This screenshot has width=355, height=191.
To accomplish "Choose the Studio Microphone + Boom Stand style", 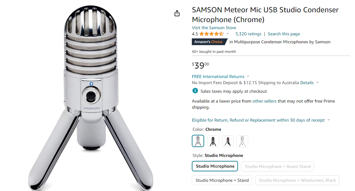I will (x=277, y=166).
